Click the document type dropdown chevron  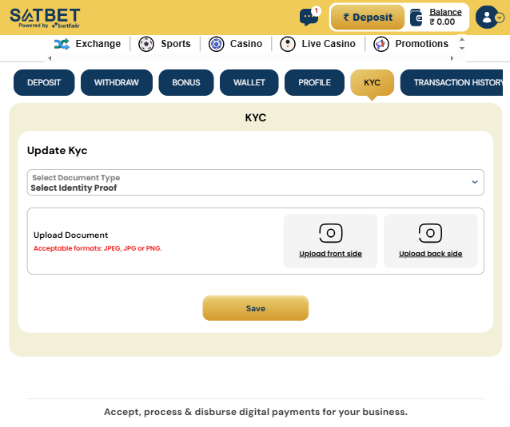point(475,182)
